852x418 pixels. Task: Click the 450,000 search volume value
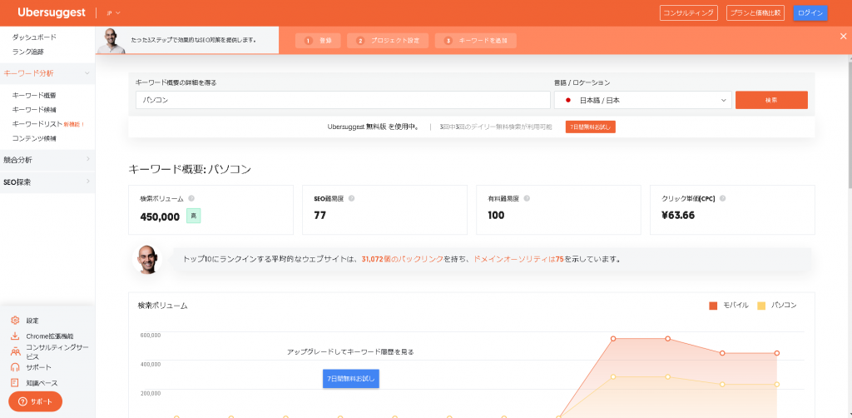click(x=160, y=216)
